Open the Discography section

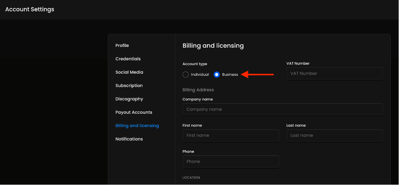pyautogui.click(x=129, y=99)
